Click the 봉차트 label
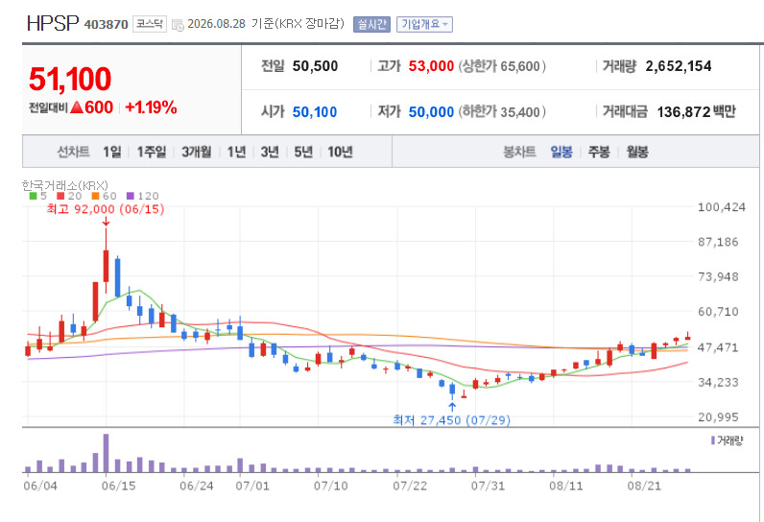Screen dimensions: 764x522 pos(519,152)
